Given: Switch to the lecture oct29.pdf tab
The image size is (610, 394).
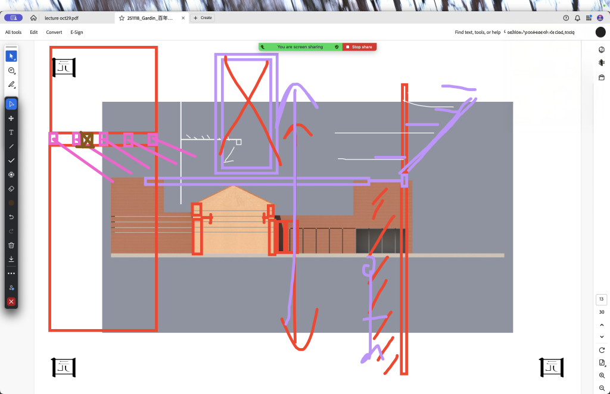Looking at the screenshot, I should [x=61, y=18].
